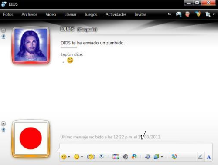
Task: Open the Fotos menu
Action: pyautogui.click(x=8, y=14)
